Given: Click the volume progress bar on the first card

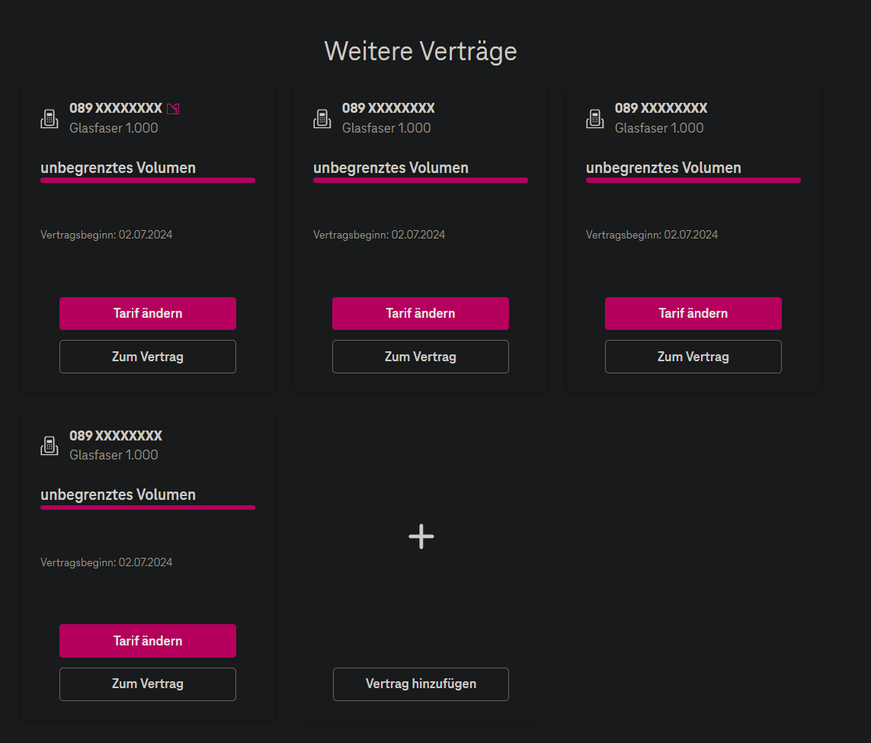Looking at the screenshot, I should [x=147, y=180].
